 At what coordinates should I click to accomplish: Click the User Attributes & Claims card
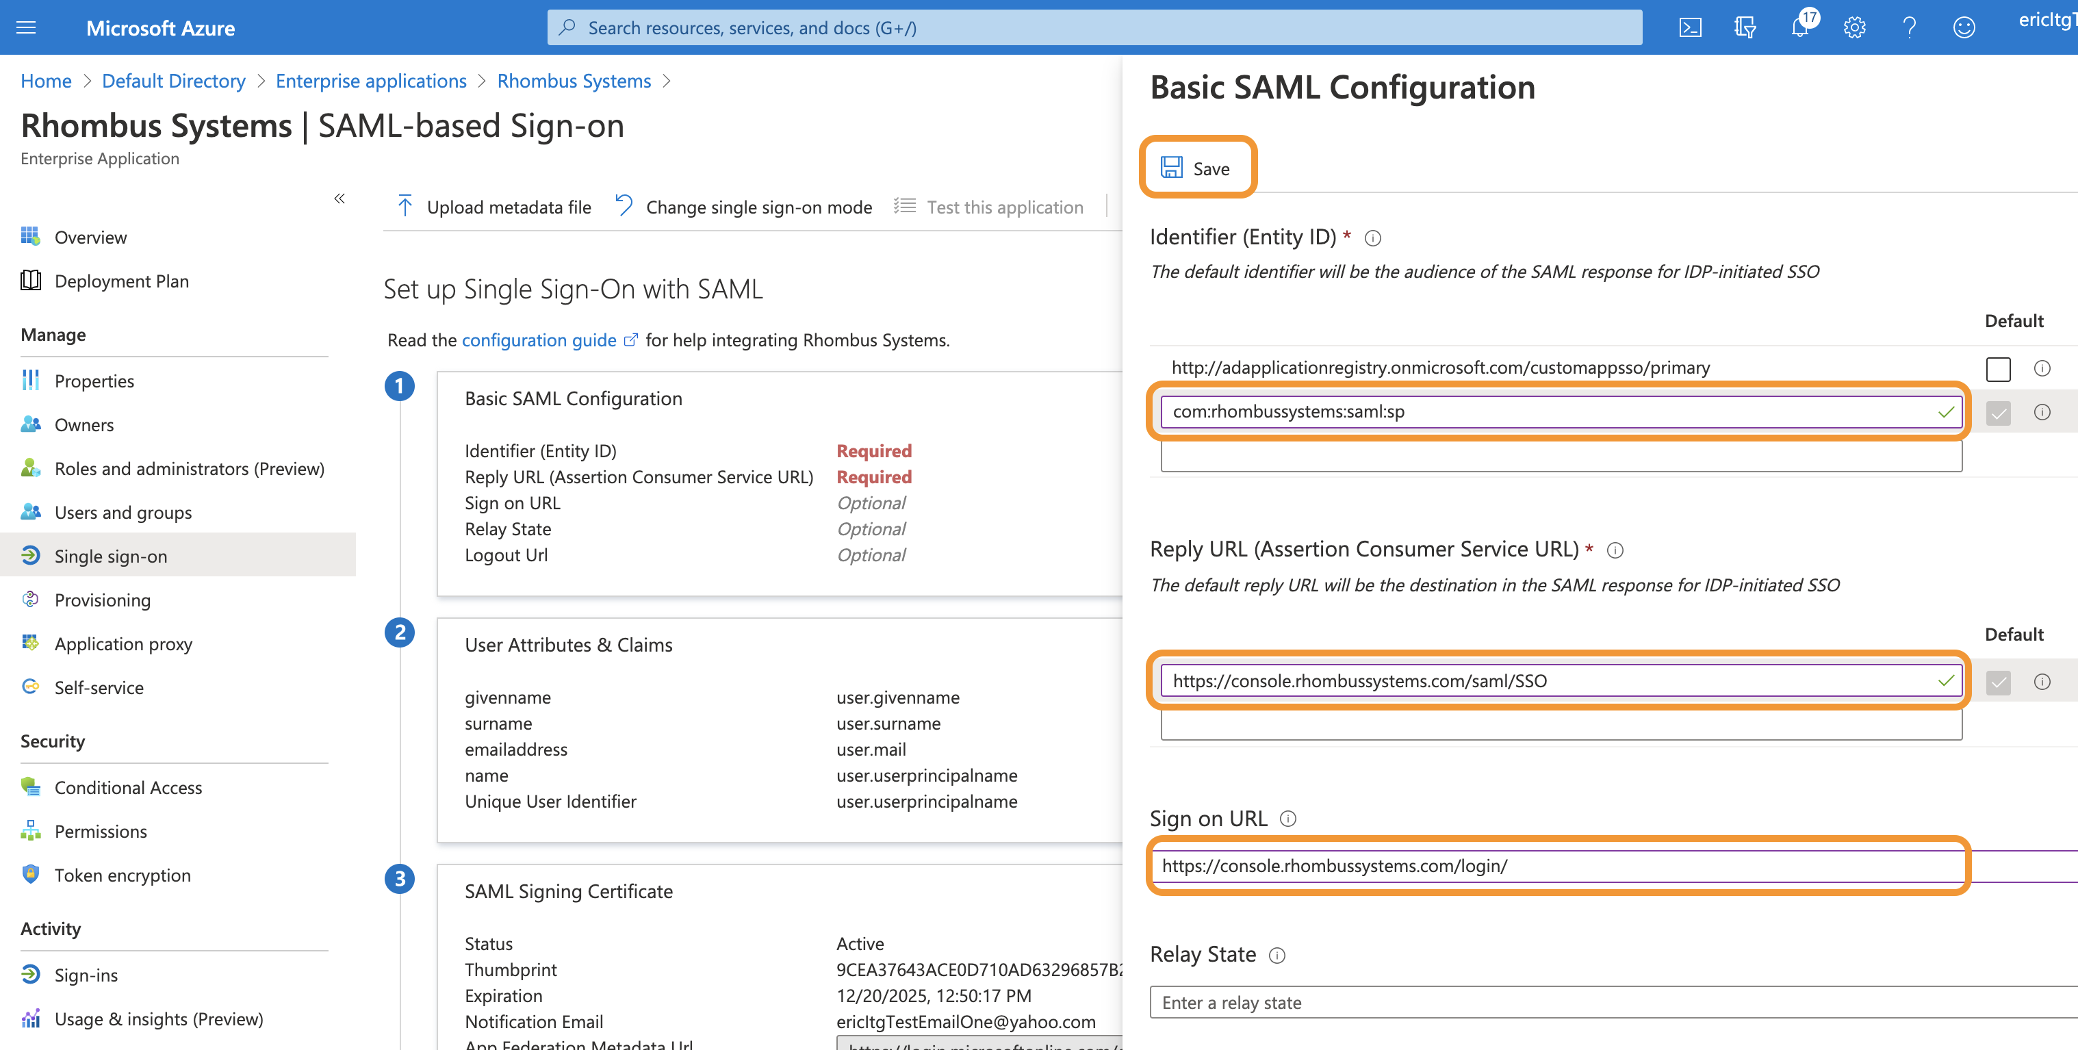point(779,730)
